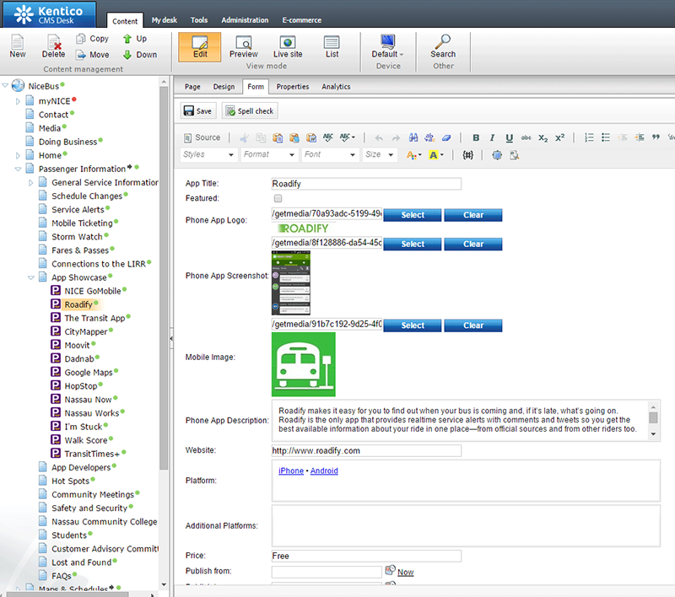Collapse the App Showcase node

point(30,278)
